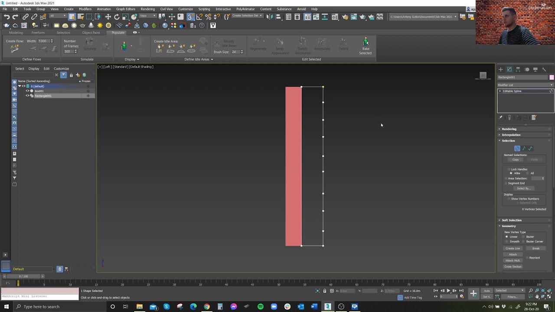This screenshot has height=312, width=555.
Task: Select the Smooth vertex type radio
Action: tap(507, 241)
